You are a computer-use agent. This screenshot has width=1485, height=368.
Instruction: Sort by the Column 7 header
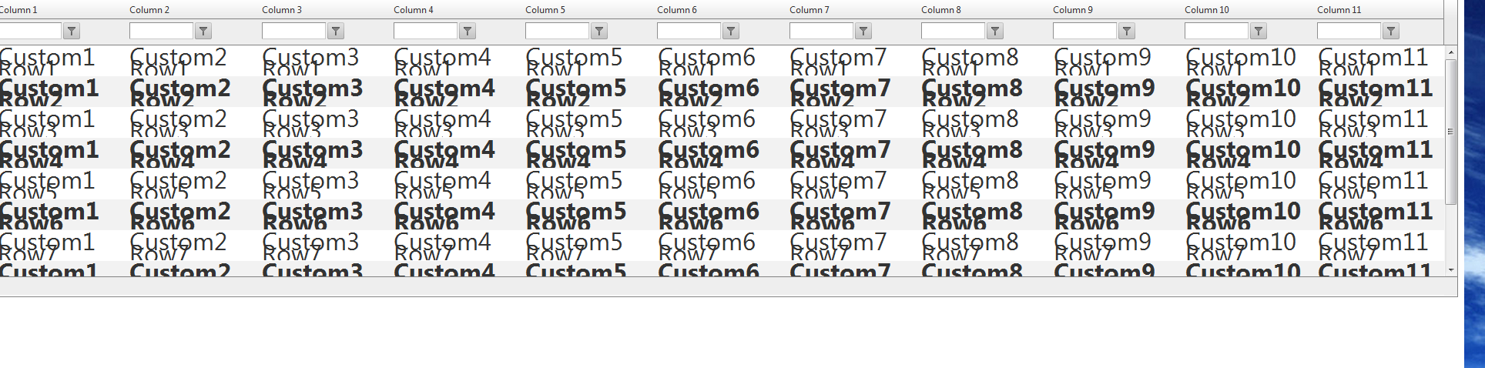pyautogui.click(x=810, y=10)
